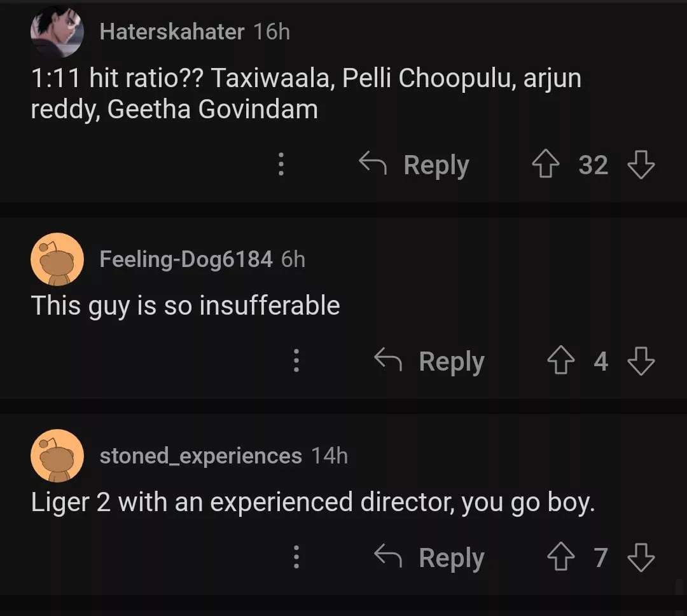Image resolution: width=687 pixels, height=616 pixels.
Task: Open three-dot menu on Feeling-Dog6184's comment
Action: (296, 362)
